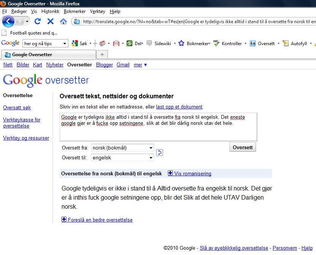The image size is (316, 255).
Task: Open the Søk options dropdown arrow
Action: (x=90, y=44)
